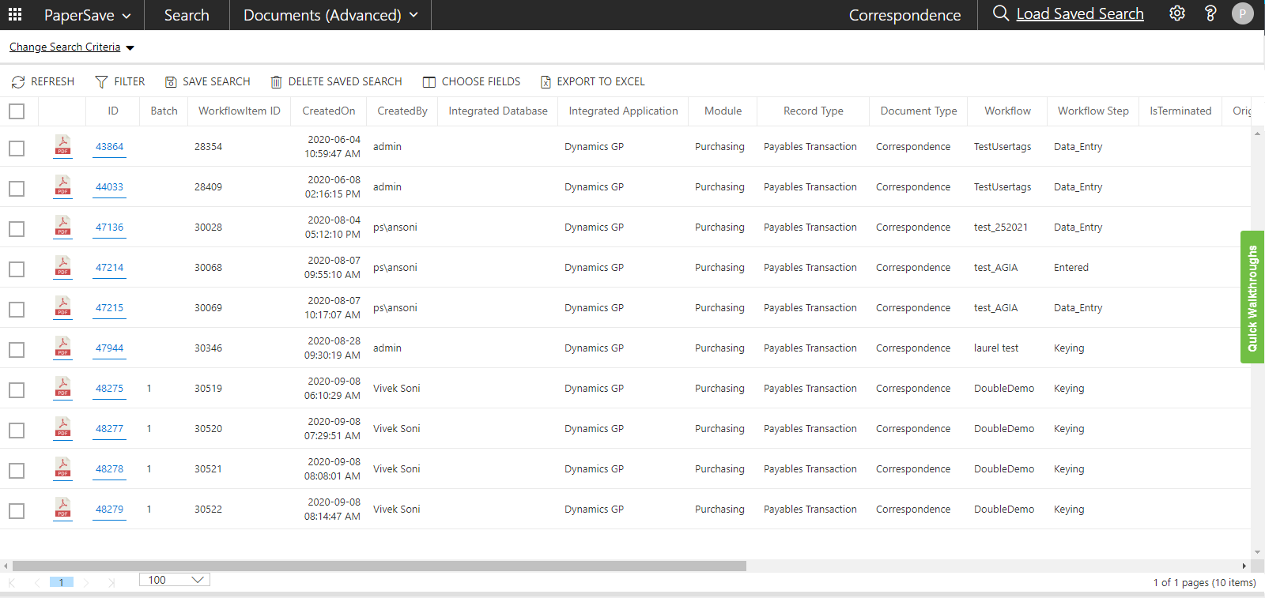Click the Search menu item

187,15
